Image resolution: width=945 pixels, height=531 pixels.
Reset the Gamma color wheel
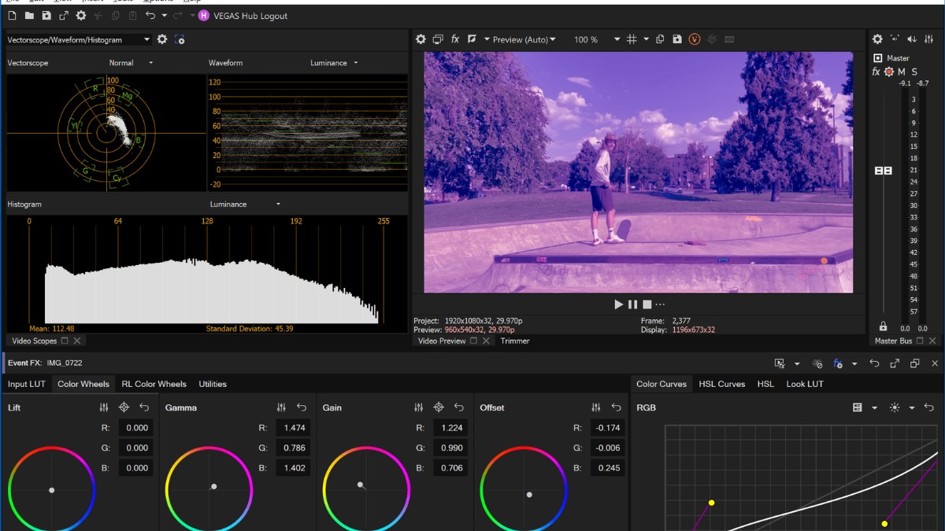pos(302,407)
